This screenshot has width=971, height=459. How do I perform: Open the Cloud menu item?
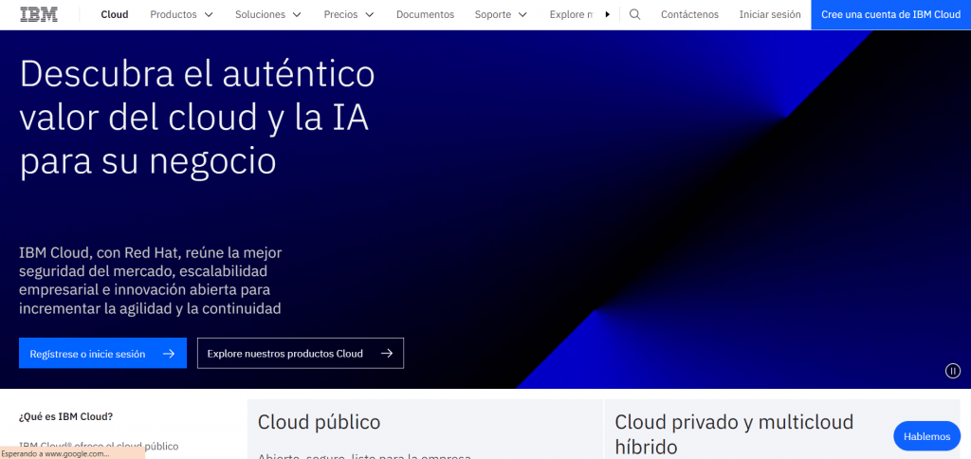point(115,14)
